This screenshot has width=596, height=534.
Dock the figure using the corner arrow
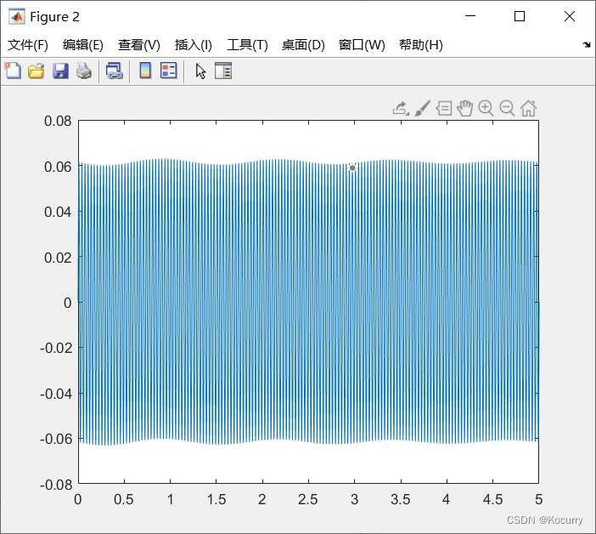coord(587,45)
